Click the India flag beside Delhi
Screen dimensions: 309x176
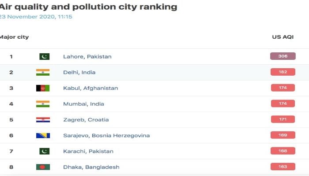[43, 72]
